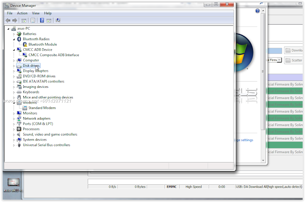Click Download button in flash tool window
The width and height of the screenshot is (305, 202).
(x=294, y=50)
